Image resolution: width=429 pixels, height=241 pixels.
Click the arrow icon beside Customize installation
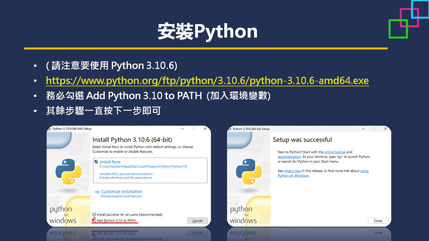pos(97,192)
